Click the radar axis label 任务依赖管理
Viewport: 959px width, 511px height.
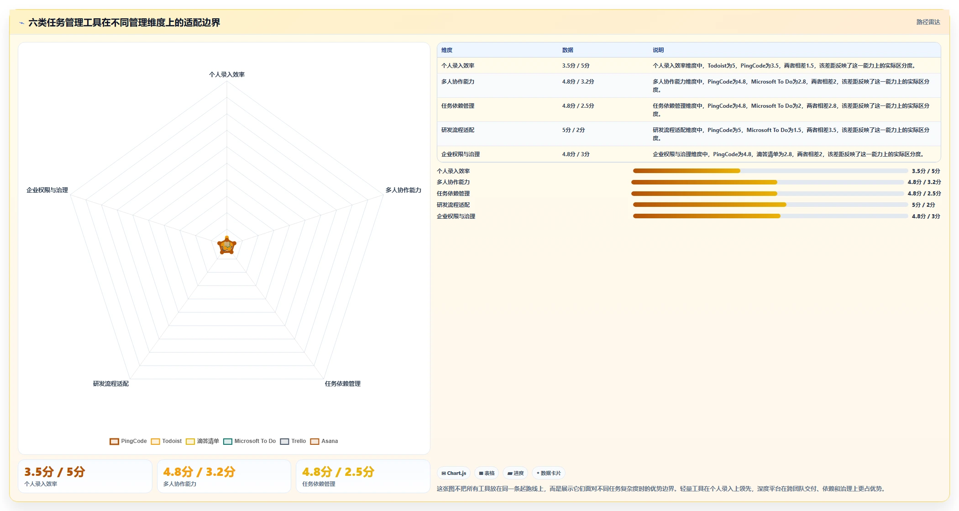click(x=343, y=384)
